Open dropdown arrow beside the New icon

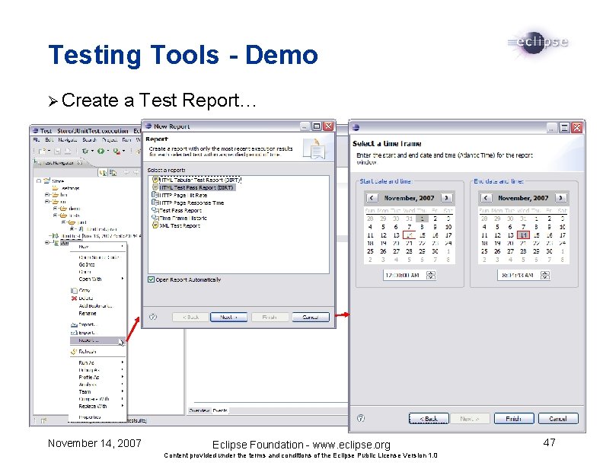pyautogui.click(x=49, y=151)
